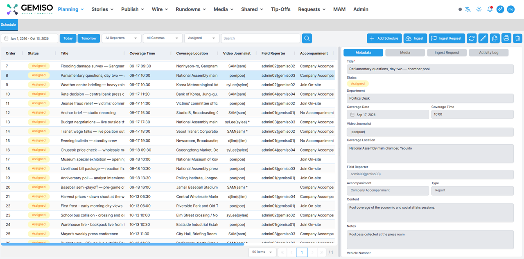Switch to the Activity Log tab
This screenshot has height=259, width=524.
489,53
